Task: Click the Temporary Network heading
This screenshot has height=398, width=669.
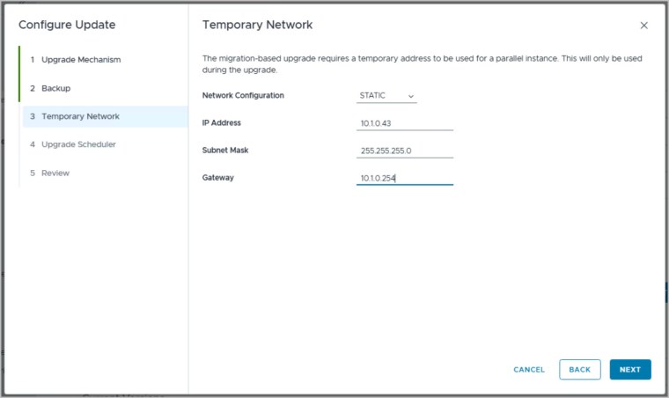Action: pos(257,25)
